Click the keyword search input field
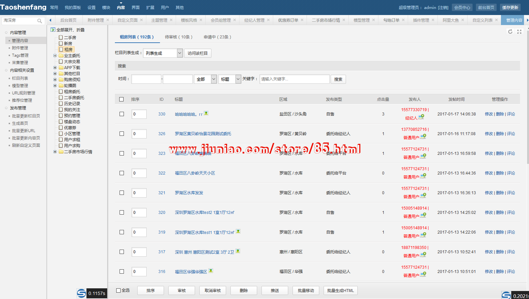The width and height of the screenshot is (529, 299). 294,79
